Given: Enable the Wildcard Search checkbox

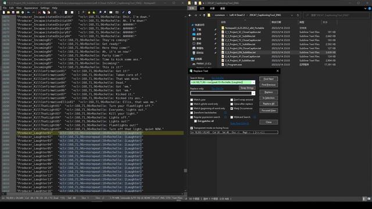Looking at the screenshot, I should point(232,117).
